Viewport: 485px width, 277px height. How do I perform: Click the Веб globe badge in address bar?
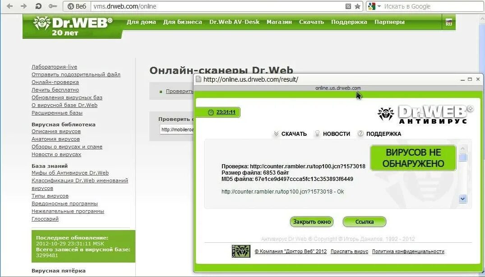pos(77,6)
